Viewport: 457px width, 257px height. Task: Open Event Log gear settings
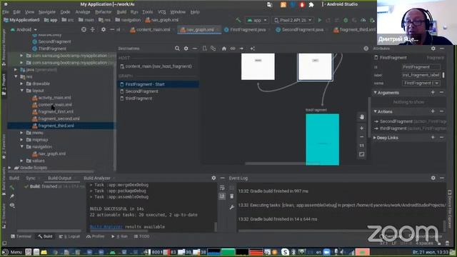(x=433, y=178)
